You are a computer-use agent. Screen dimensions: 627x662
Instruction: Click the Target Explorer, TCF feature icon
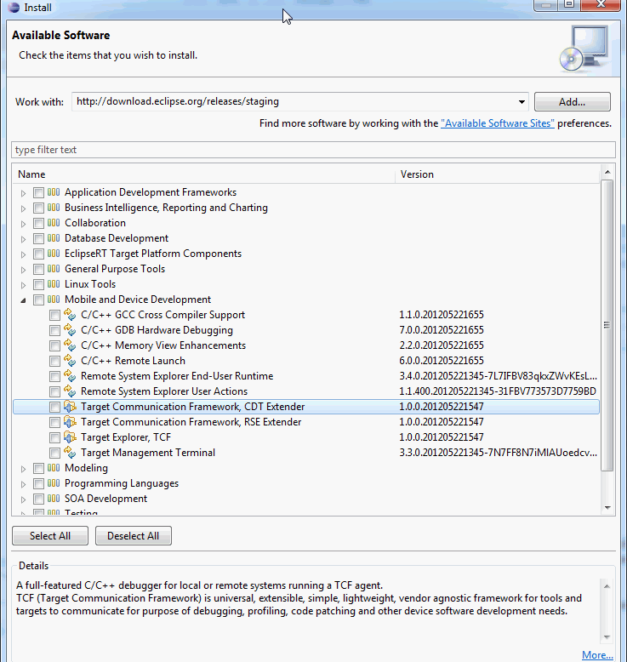coord(70,437)
